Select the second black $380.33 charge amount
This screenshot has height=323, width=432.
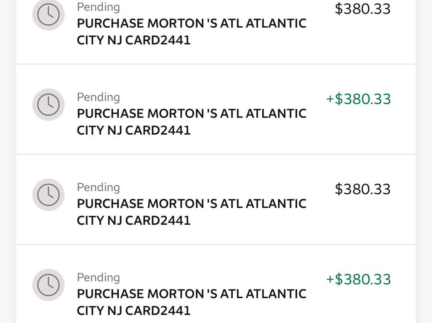tap(362, 189)
